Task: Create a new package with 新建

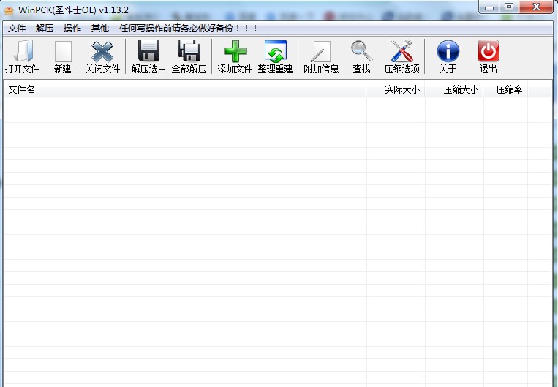Action: click(63, 57)
